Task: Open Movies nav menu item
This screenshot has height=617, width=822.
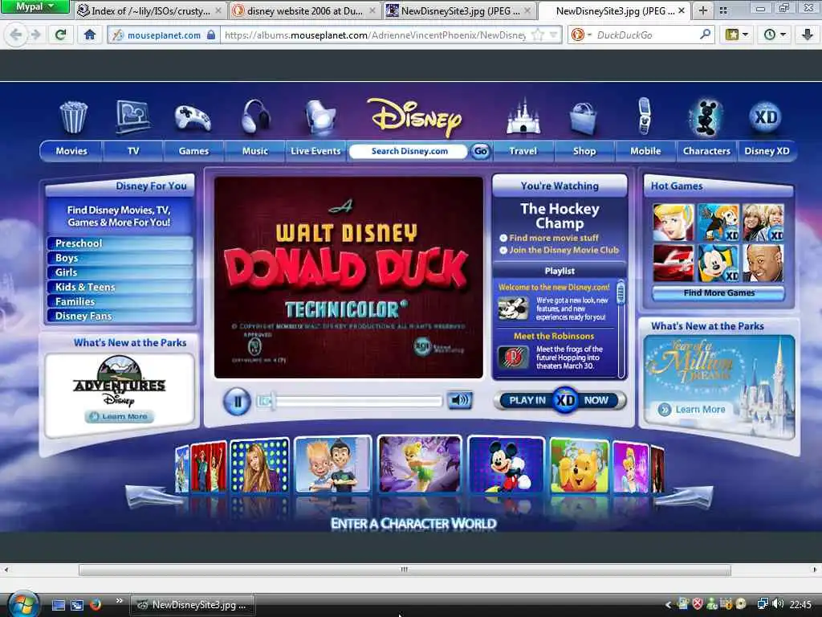Action: (71, 151)
